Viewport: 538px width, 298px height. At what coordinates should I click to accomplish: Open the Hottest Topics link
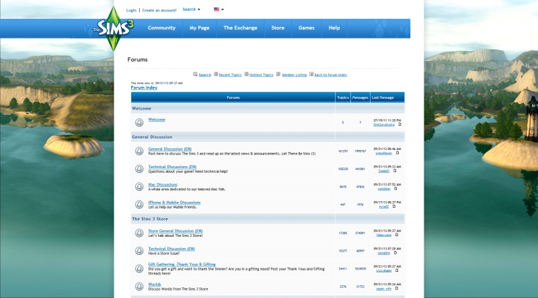pos(261,75)
